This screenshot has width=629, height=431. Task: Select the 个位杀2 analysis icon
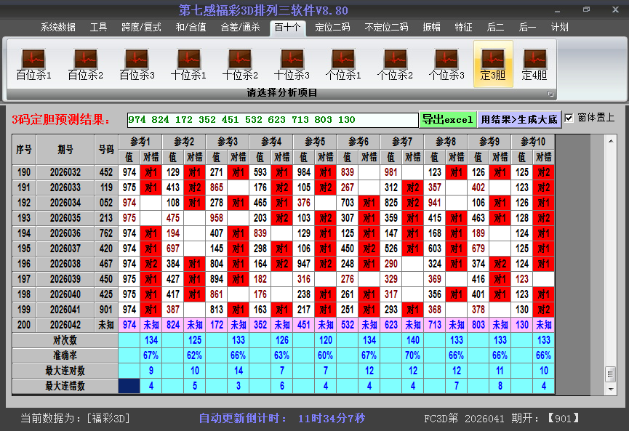(398, 62)
